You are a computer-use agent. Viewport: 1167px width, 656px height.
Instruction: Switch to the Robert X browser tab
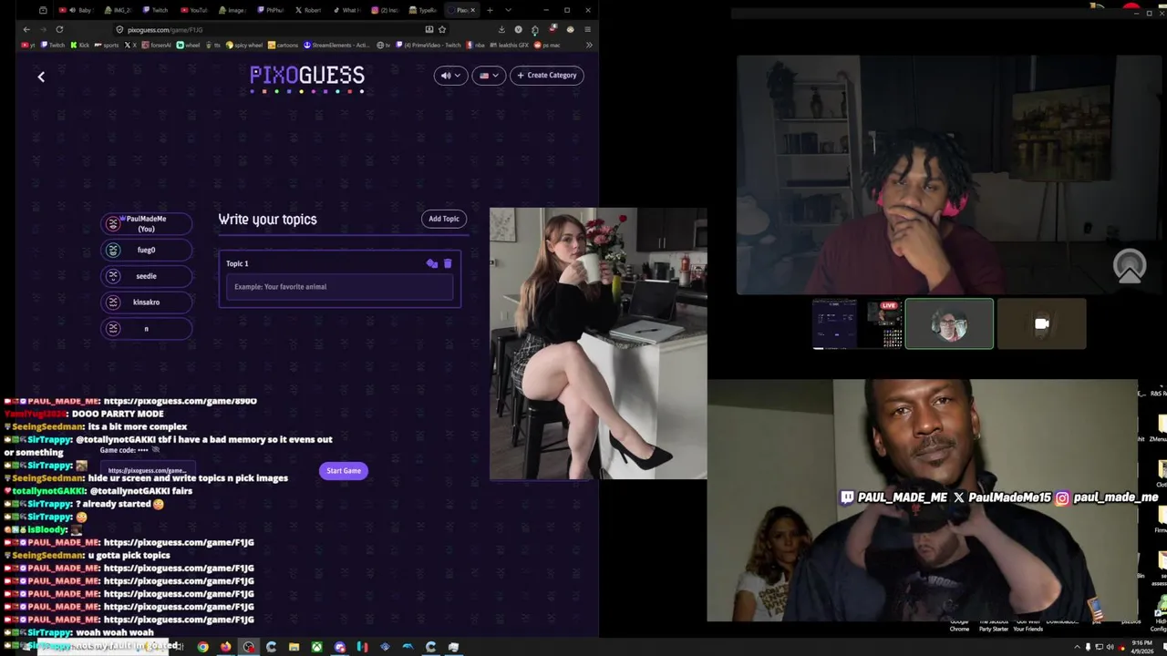click(308, 10)
